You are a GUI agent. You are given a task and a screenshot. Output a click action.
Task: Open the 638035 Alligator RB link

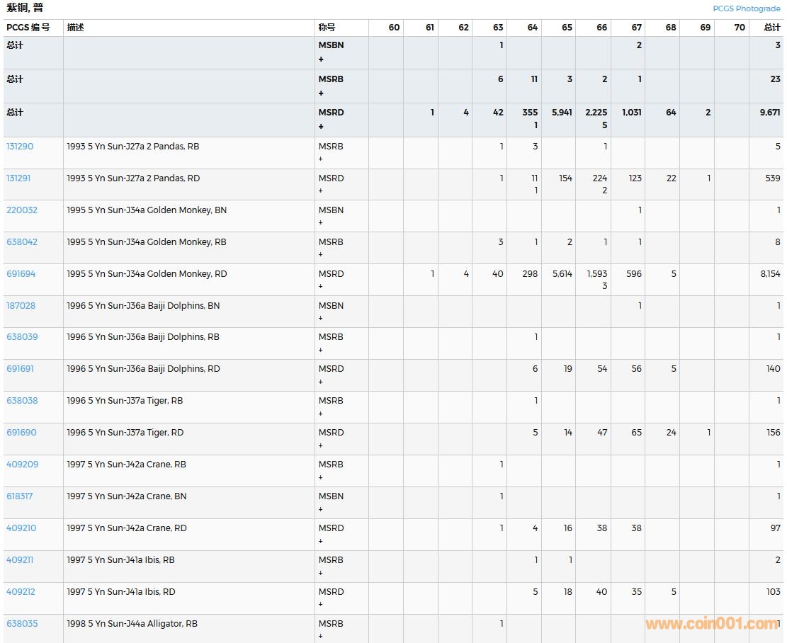[22, 624]
